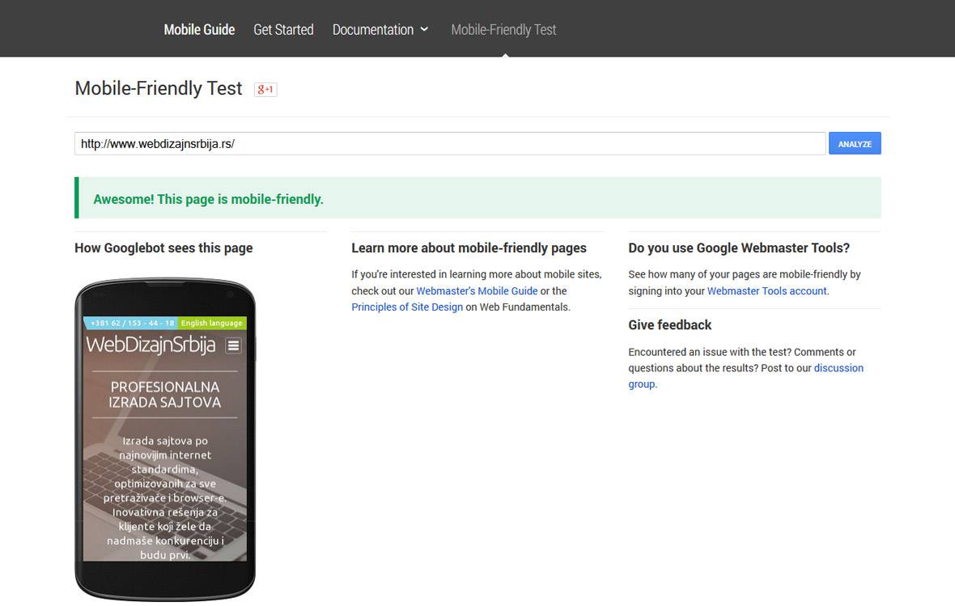
Task: Open the hamburger menu in phone preview
Action: (233, 345)
